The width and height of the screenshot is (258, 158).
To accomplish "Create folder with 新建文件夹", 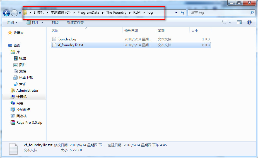I will click(x=75, y=22).
